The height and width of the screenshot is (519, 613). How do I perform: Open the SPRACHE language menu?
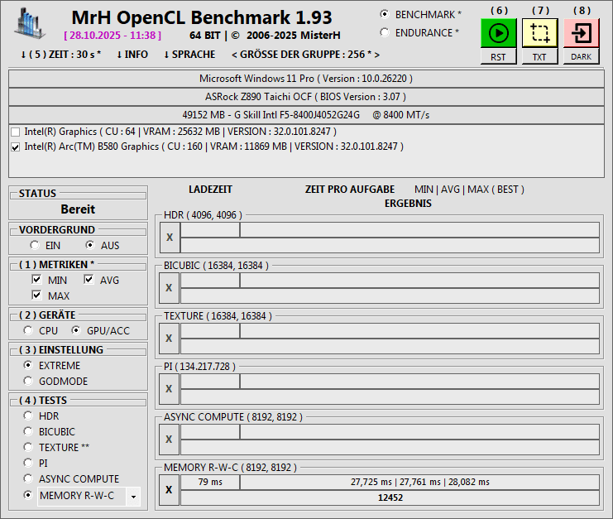coord(189,55)
